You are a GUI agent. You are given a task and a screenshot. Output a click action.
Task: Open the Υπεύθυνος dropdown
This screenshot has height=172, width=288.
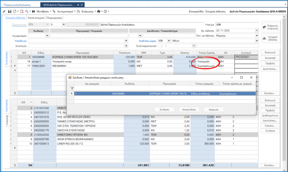(126, 41)
